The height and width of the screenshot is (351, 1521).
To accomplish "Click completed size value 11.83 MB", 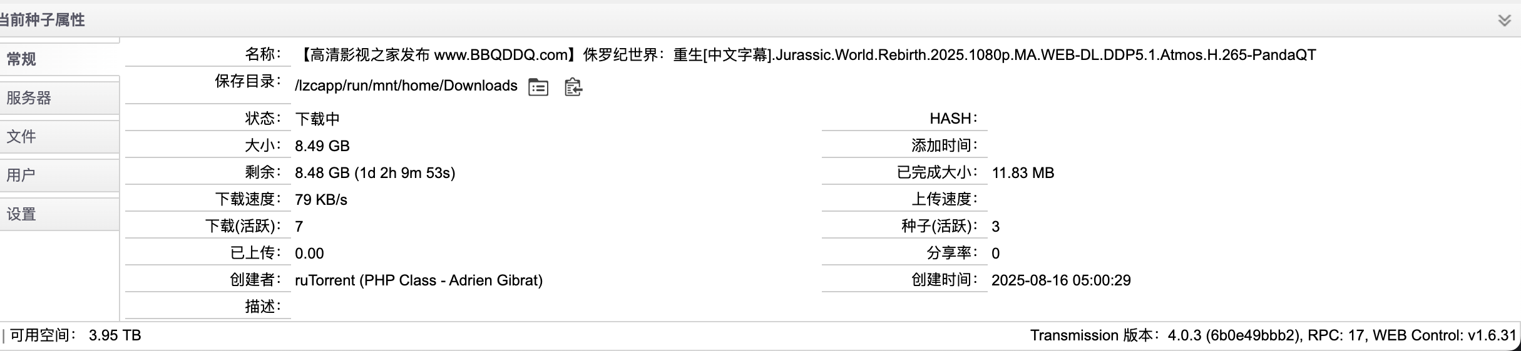I will point(1023,172).
